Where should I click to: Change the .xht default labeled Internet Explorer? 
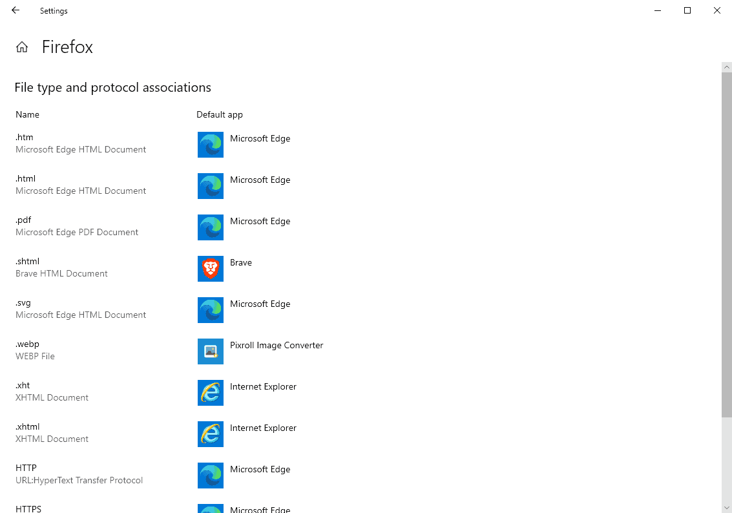263,386
